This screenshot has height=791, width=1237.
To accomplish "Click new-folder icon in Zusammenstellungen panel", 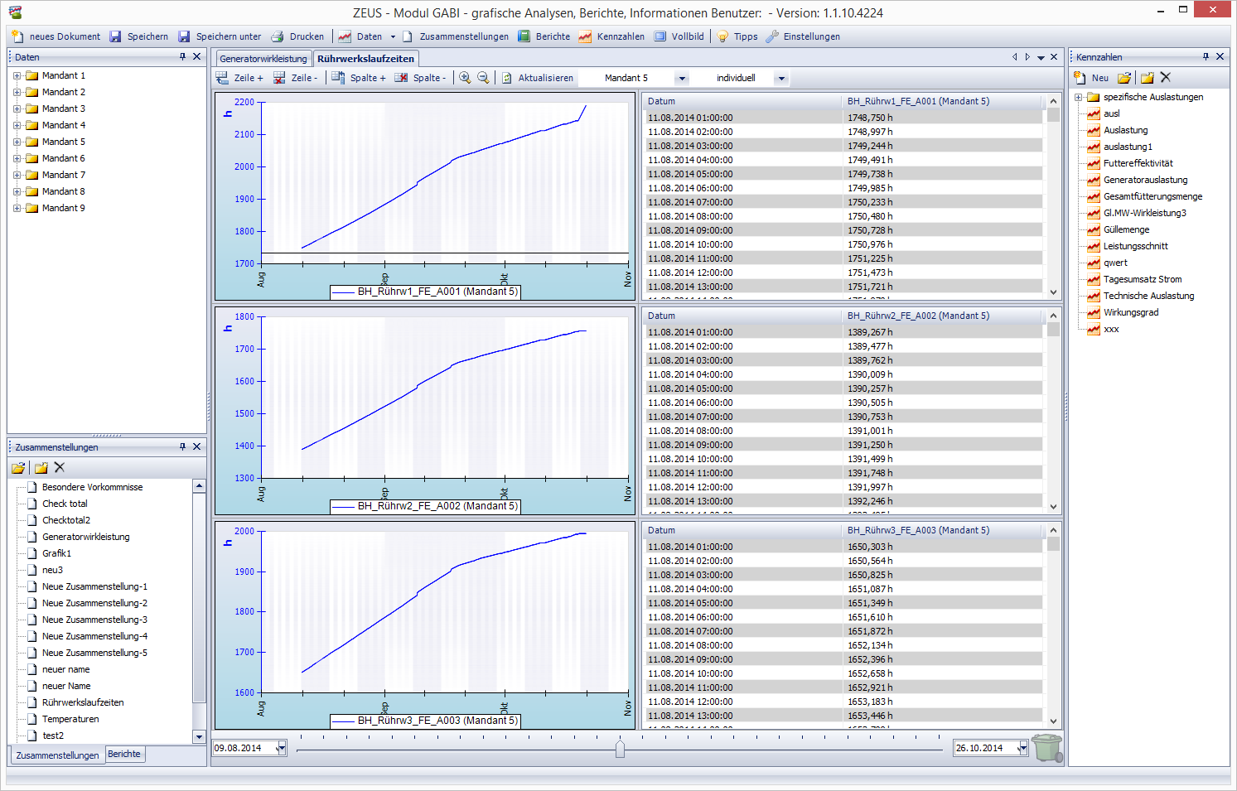I will point(41,468).
